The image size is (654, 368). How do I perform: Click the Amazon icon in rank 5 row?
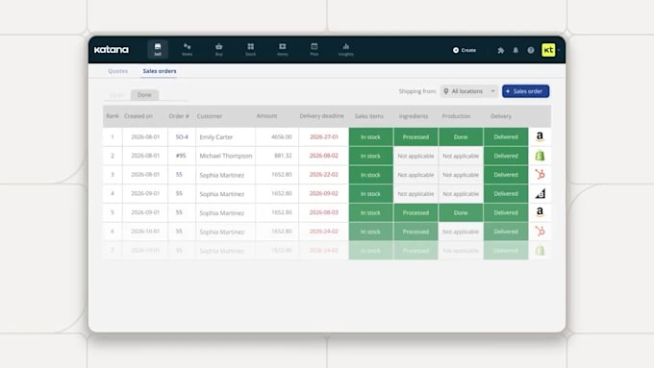[540, 212]
